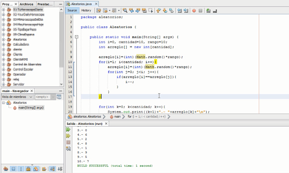Screen dimensions: 289x173
Task: Click the main breadcrumb
Action: tap(117, 116)
